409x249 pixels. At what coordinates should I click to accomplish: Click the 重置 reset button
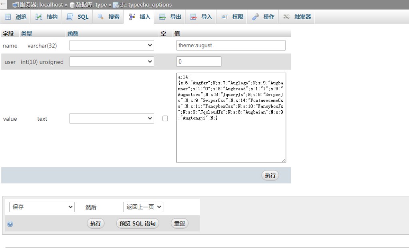click(x=179, y=223)
